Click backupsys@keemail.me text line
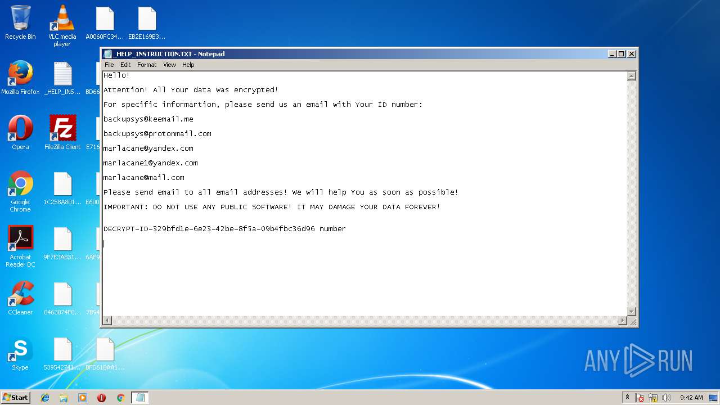The image size is (720, 405). click(148, 119)
